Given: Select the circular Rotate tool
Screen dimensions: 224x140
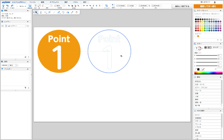Looking at the screenshot, I should coord(63,12).
